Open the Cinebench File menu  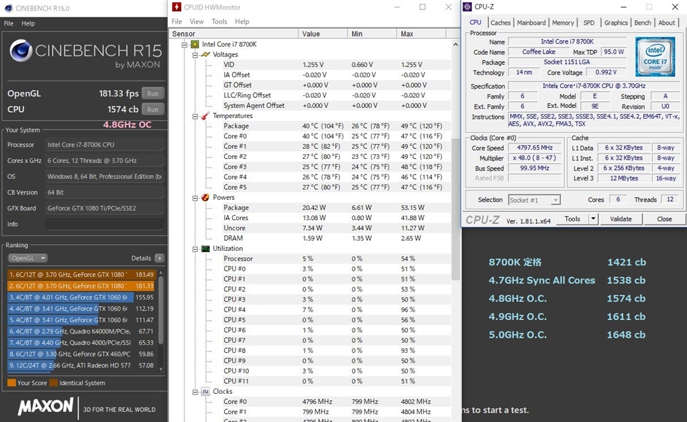point(9,23)
